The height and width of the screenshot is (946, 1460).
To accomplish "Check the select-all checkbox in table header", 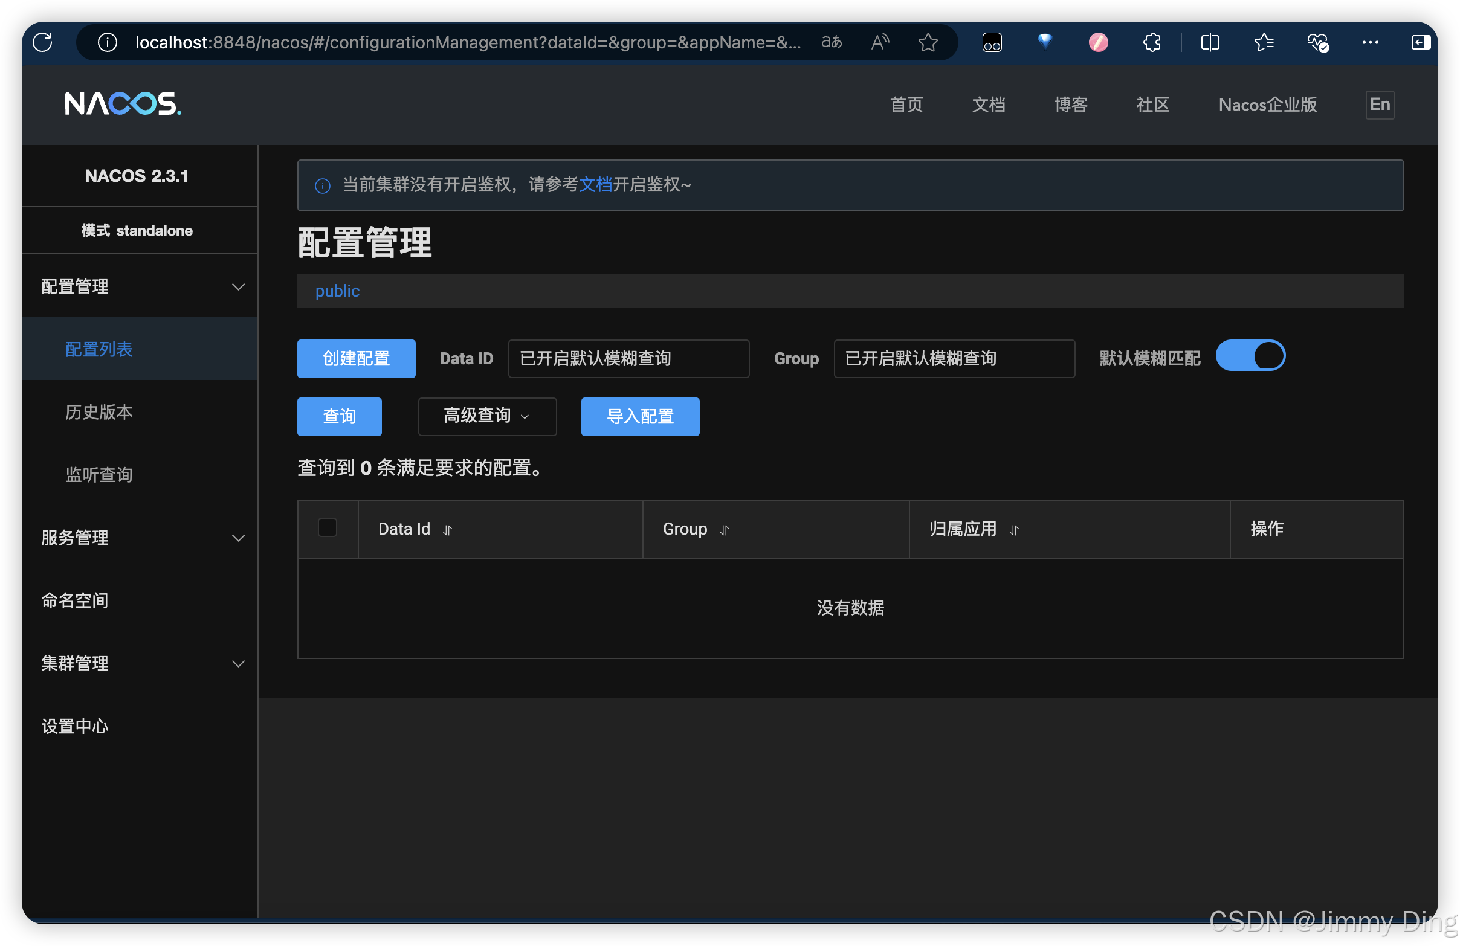I will (328, 528).
